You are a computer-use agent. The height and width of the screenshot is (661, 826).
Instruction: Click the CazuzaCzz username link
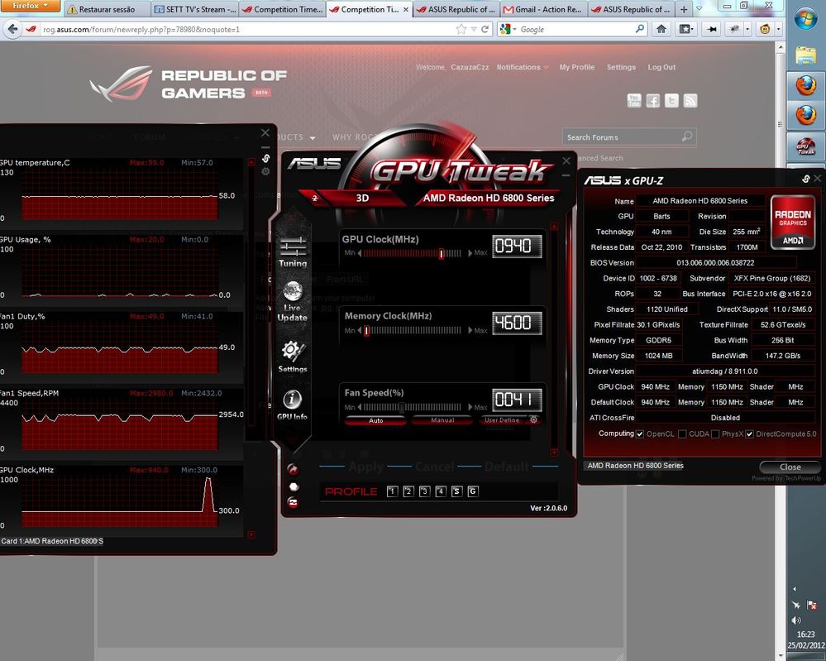pos(470,67)
